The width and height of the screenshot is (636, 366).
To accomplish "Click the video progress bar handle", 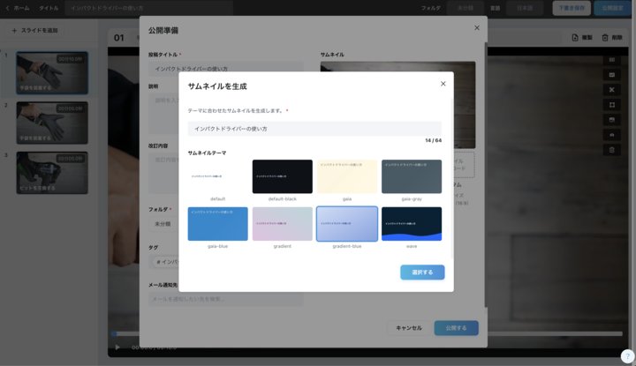I will tap(114, 334).
